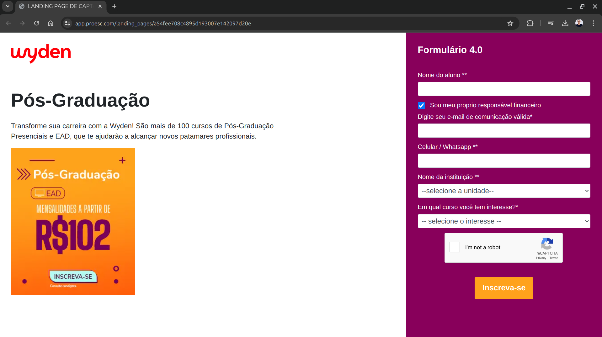
Task: Click the browser forward arrow
Action: [22, 23]
